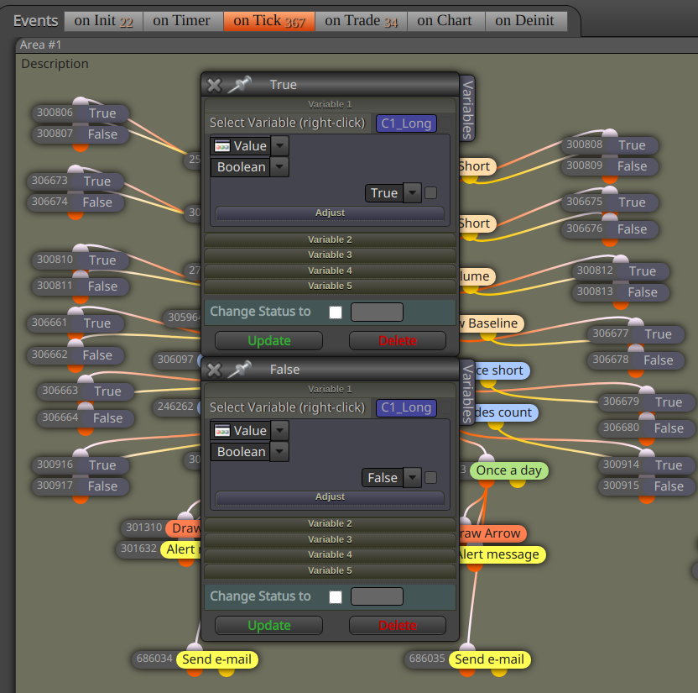The height and width of the screenshot is (693, 698).
Task: Tick the checkbox beside the True value dropdown
Action: [x=431, y=193]
